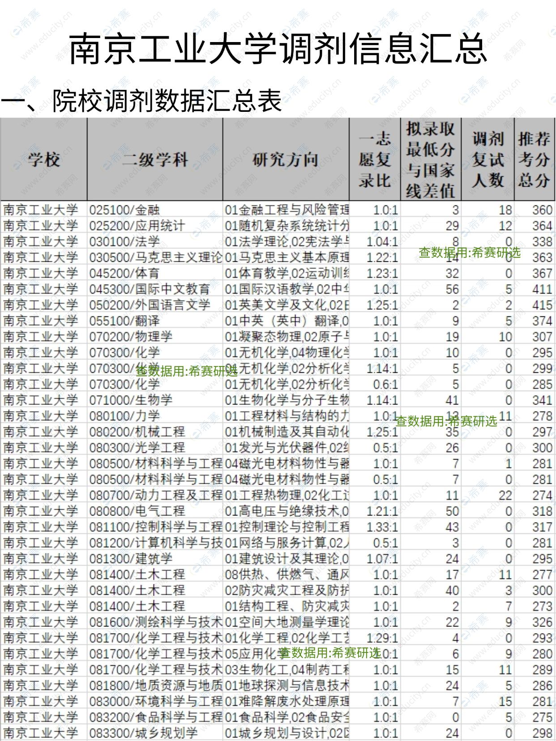
Task: Click the 推荐考分总分 column header
Action: (x=534, y=159)
